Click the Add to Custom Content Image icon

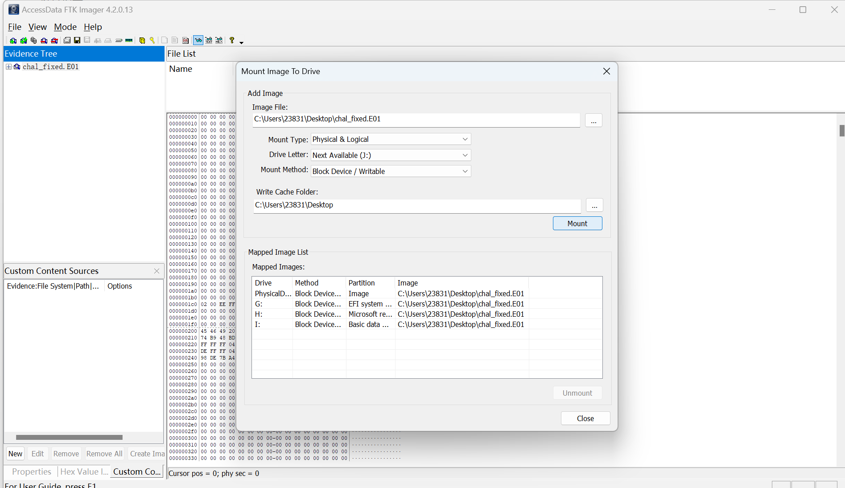pos(98,41)
